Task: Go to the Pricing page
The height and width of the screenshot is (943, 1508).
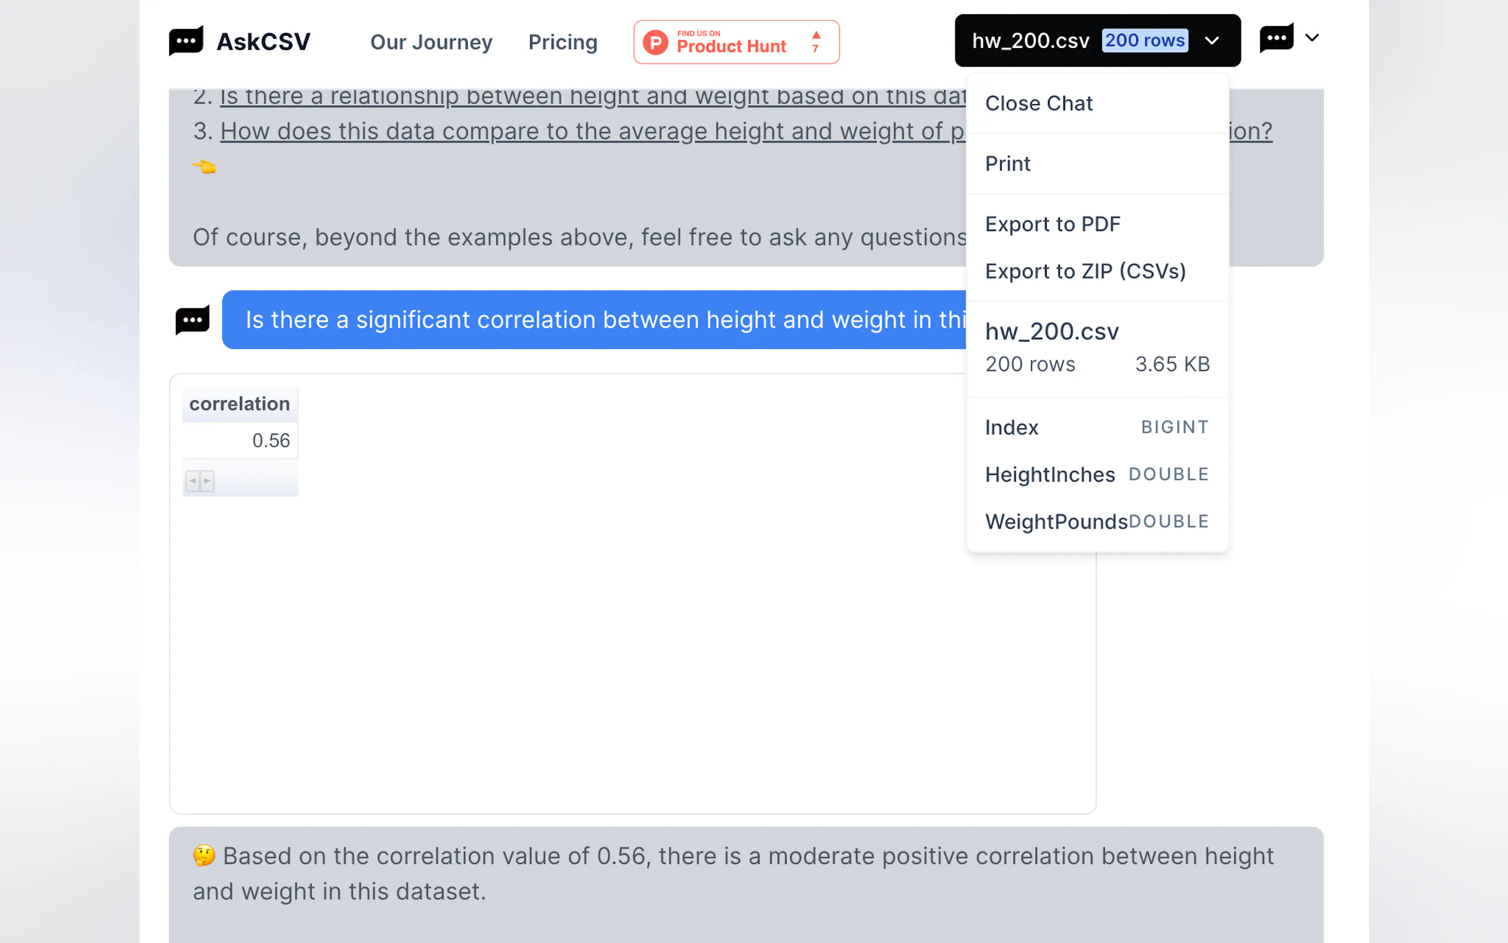Action: click(x=562, y=42)
